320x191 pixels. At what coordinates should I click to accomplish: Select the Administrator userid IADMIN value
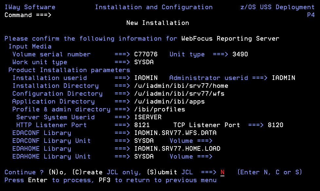tap(283, 78)
